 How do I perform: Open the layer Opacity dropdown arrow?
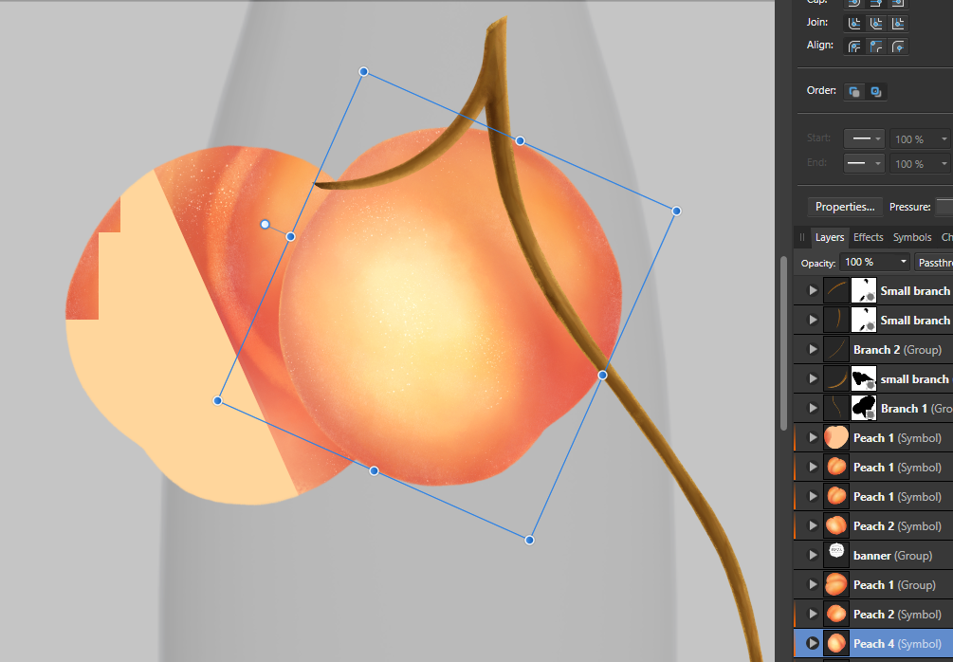click(903, 262)
